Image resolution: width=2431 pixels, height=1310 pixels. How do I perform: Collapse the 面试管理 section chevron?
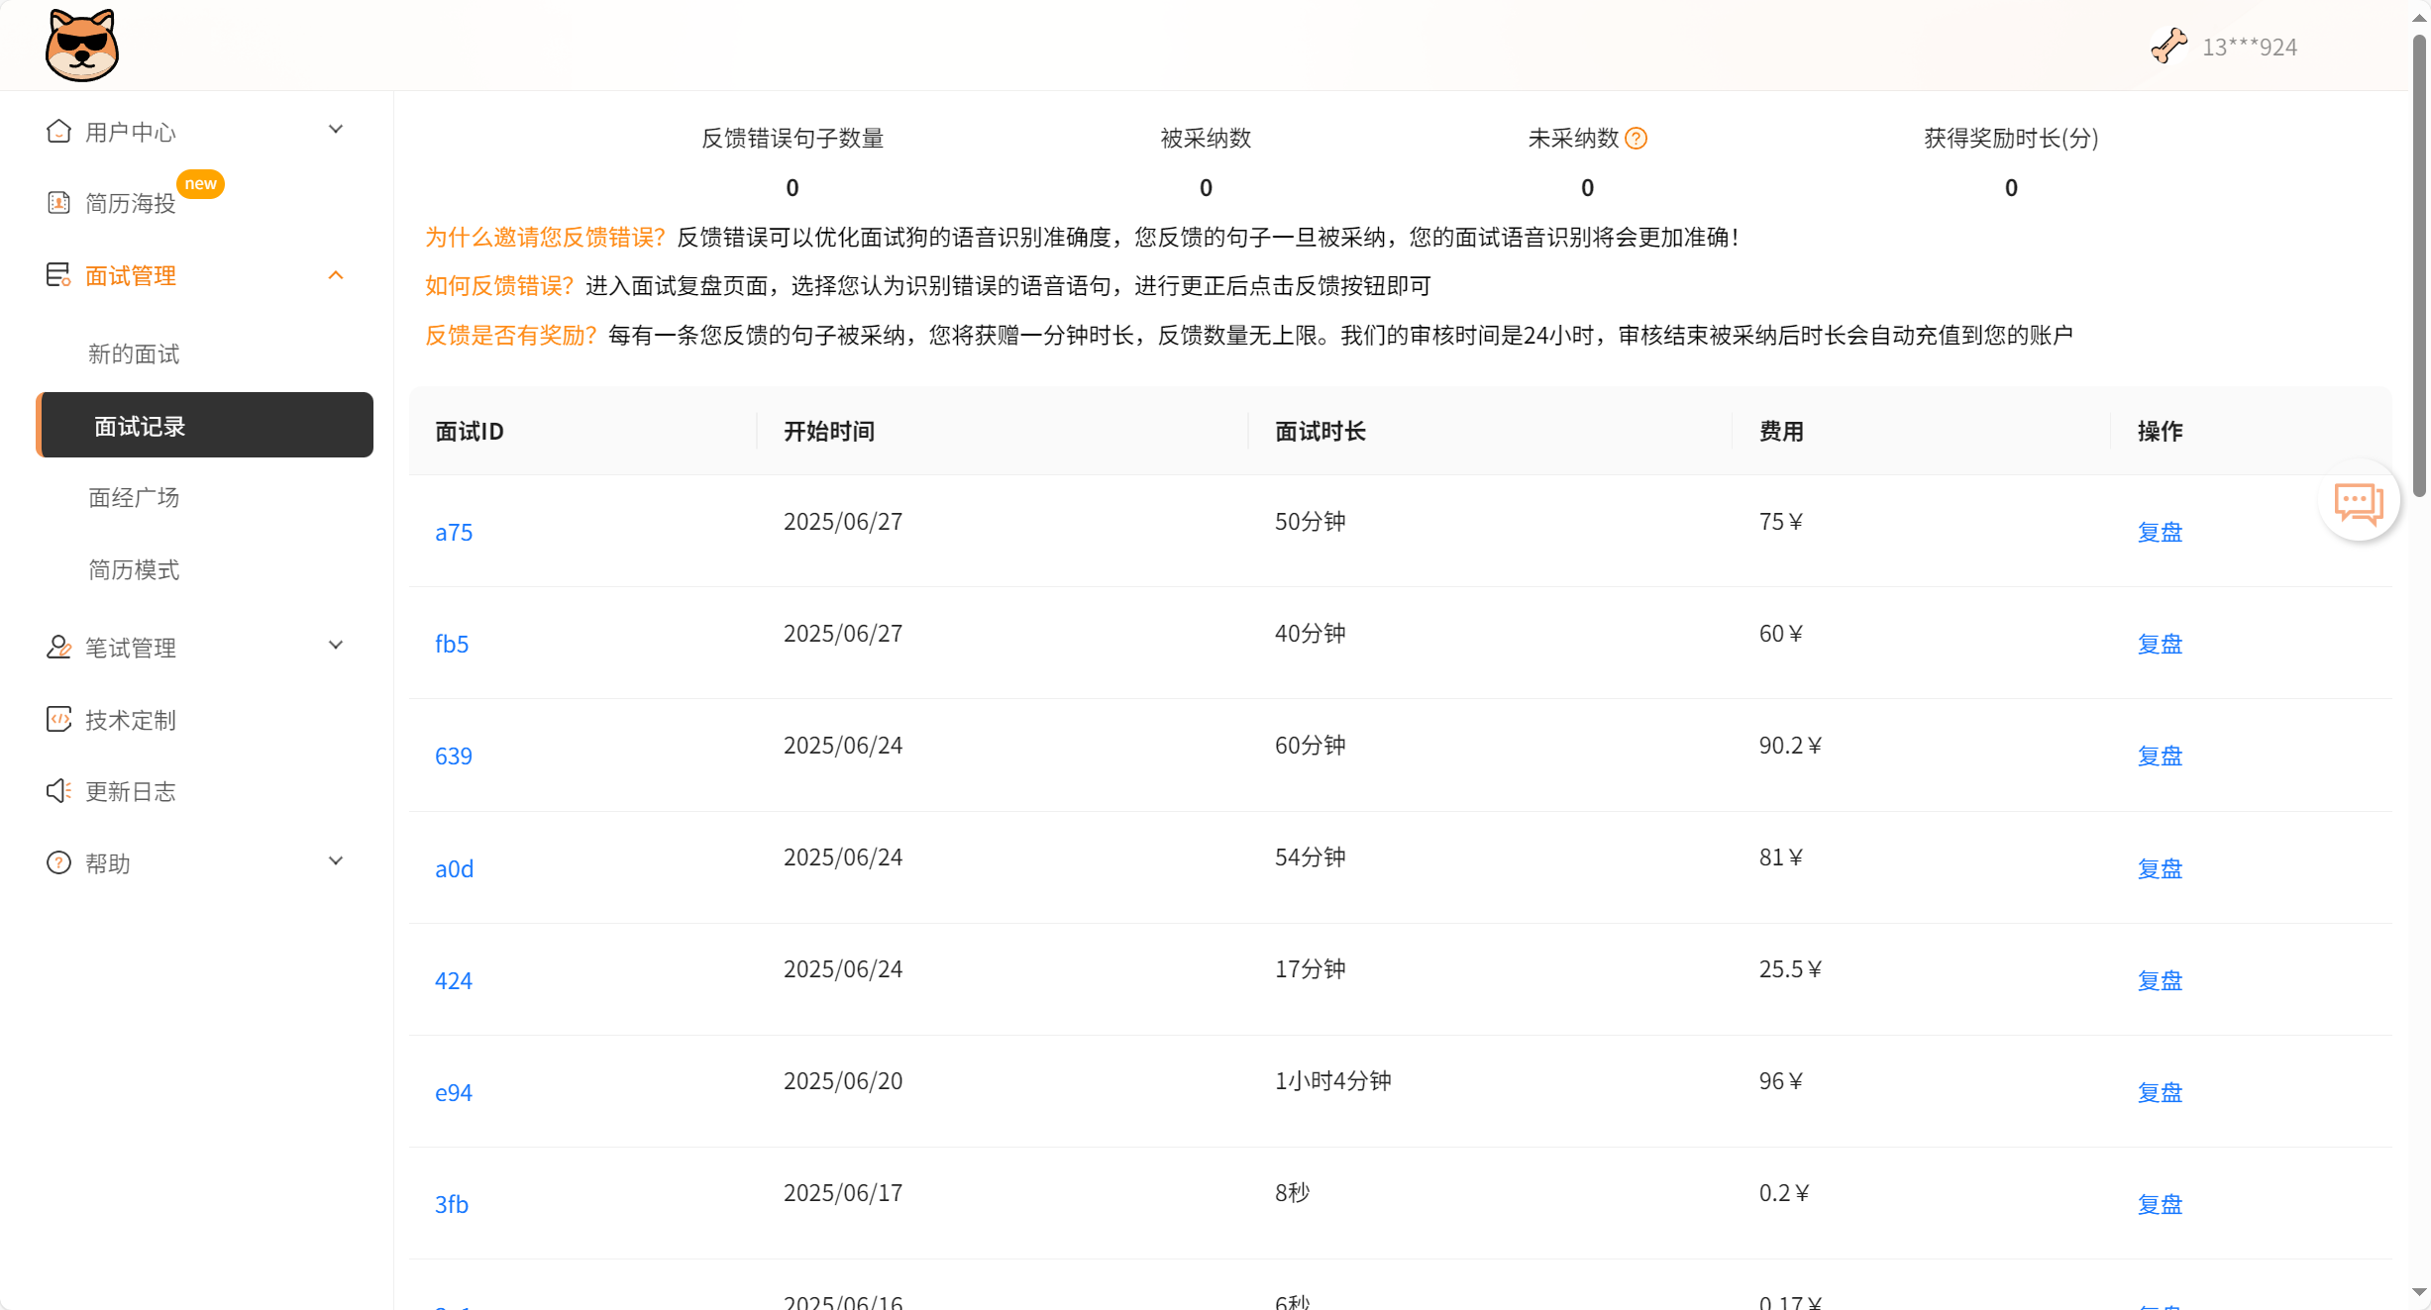336,275
